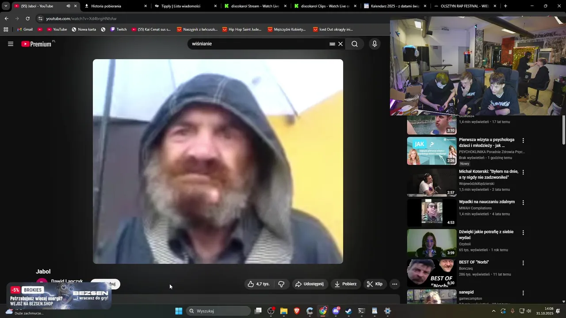The width and height of the screenshot is (566, 318).
Task: Open on-screen keyboard icon in search box
Action: coord(332,44)
